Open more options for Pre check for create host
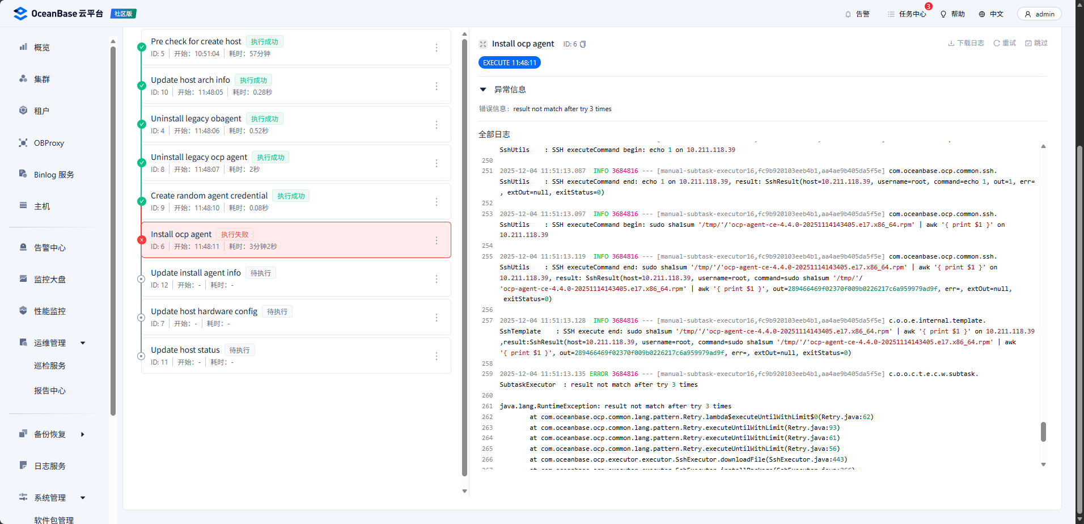 click(437, 48)
